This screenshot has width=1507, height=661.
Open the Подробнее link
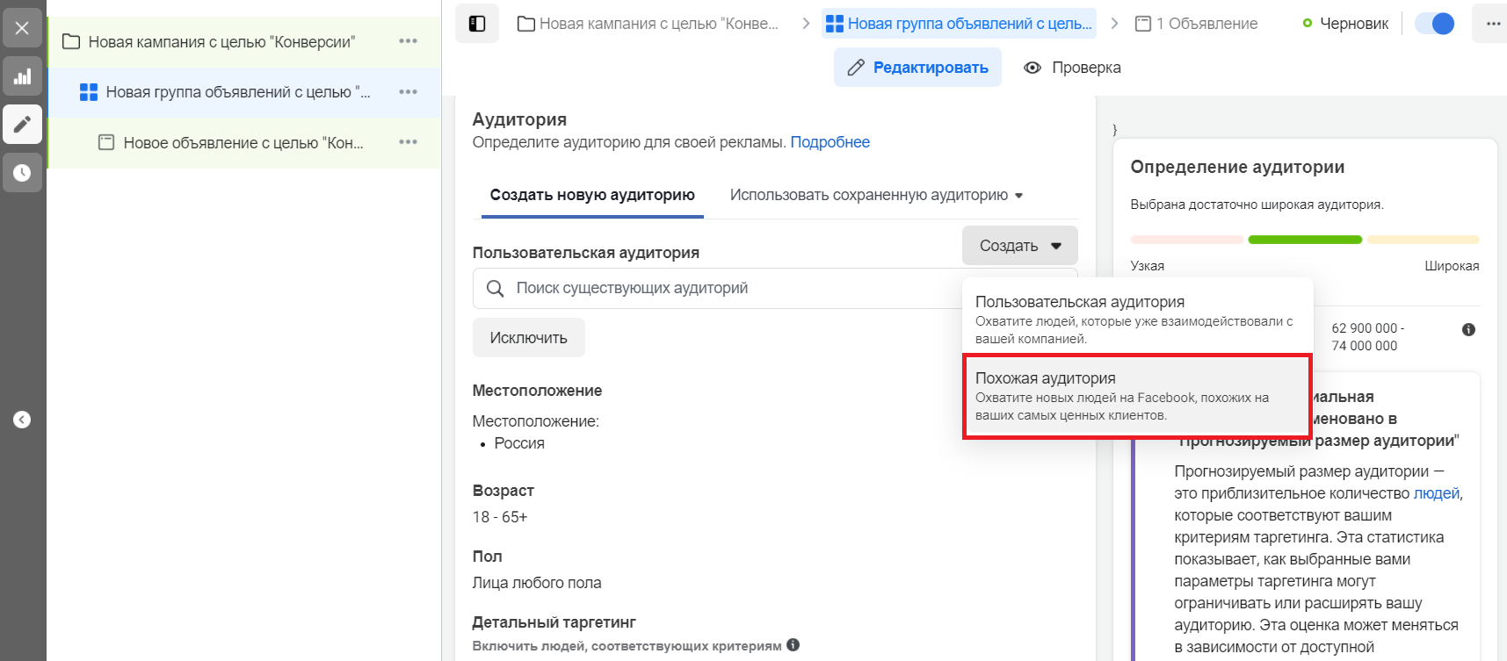point(830,142)
